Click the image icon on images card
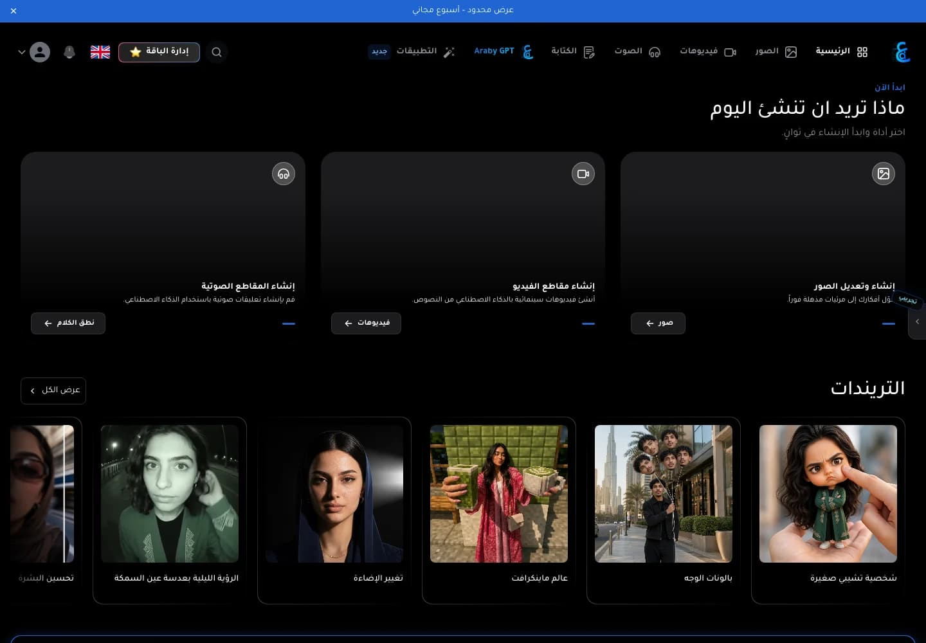Viewport: 926px width, 643px height. pyautogui.click(x=884, y=174)
